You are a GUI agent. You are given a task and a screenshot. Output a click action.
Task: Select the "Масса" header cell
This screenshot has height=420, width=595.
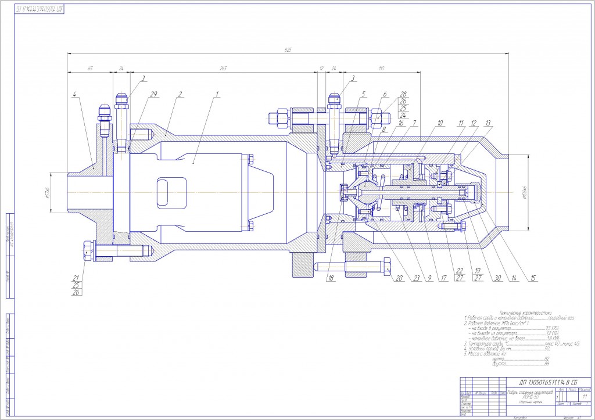click(572, 390)
